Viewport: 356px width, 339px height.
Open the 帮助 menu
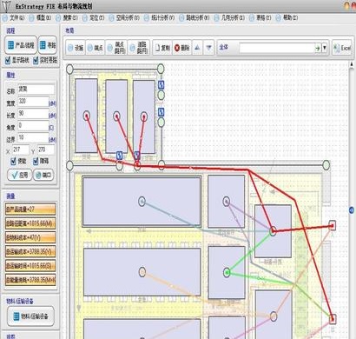[287, 18]
